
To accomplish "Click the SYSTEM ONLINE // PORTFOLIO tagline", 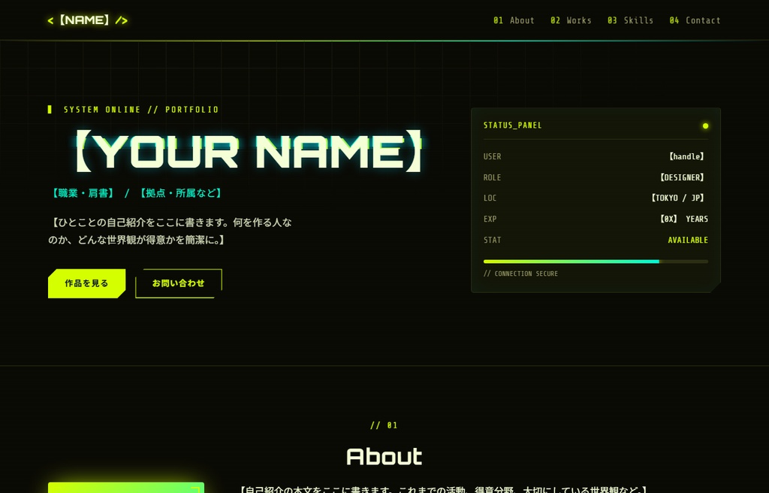I will (141, 110).
